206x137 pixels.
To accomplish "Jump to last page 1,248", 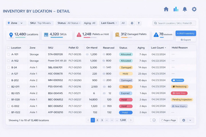I will 123,120.
